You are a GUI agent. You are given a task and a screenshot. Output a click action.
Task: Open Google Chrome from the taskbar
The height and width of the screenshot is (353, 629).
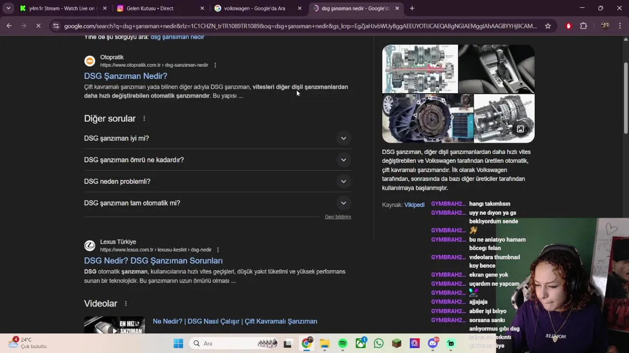click(307, 344)
